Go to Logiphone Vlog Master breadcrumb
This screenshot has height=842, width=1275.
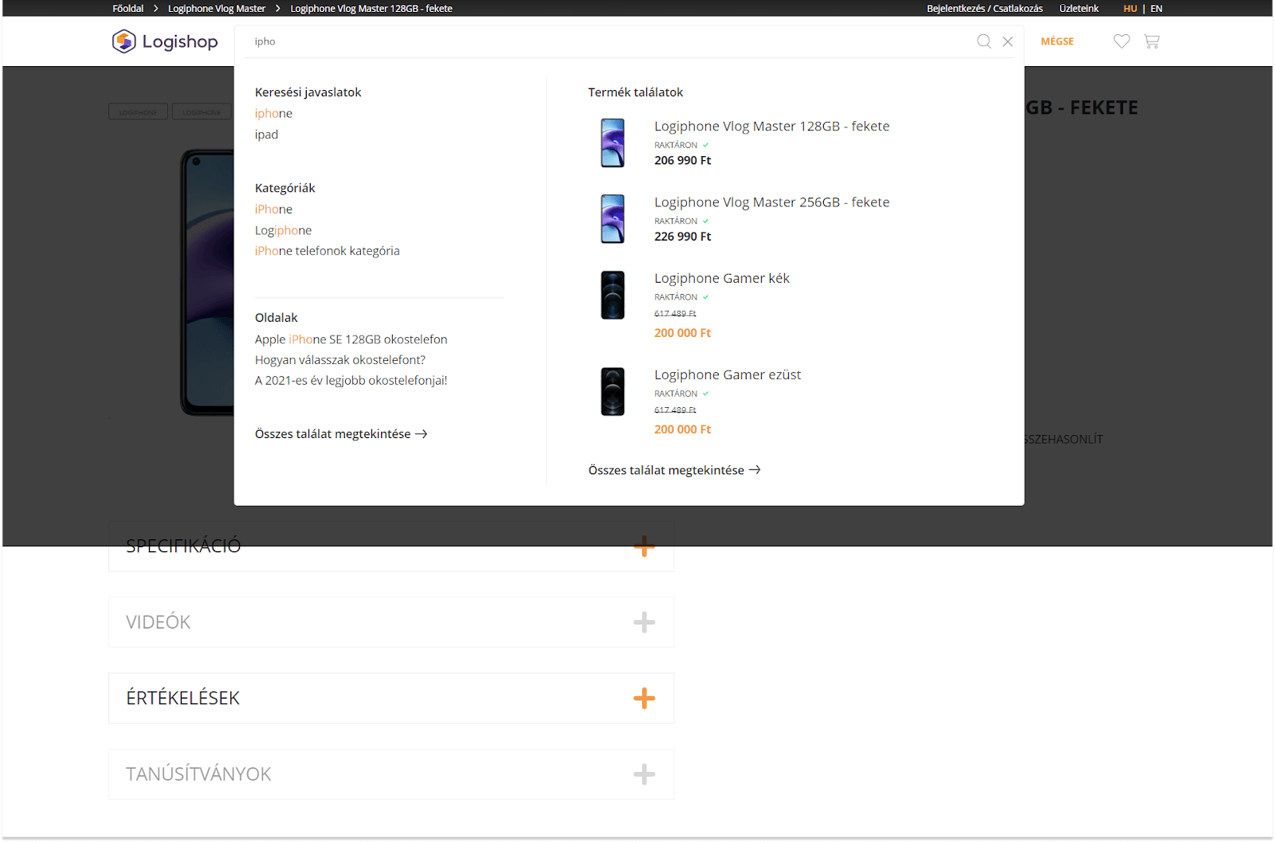[x=217, y=9]
